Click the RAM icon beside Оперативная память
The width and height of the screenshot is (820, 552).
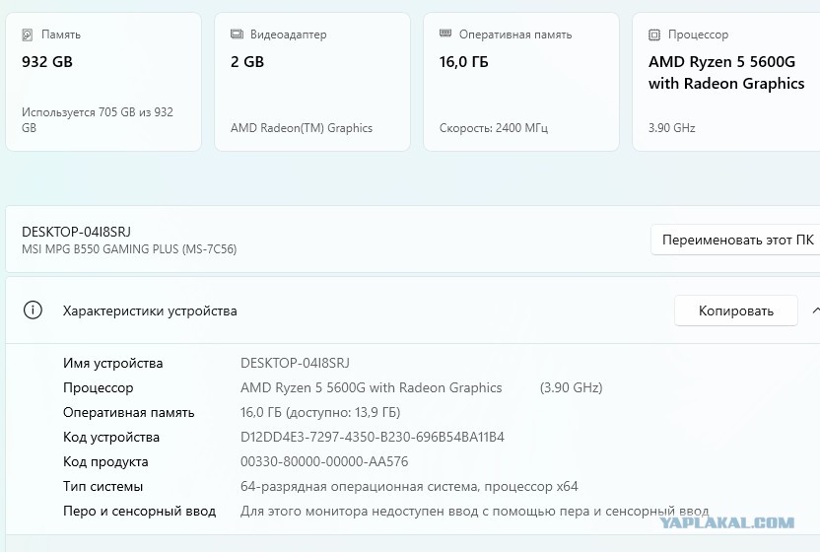click(x=445, y=34)
